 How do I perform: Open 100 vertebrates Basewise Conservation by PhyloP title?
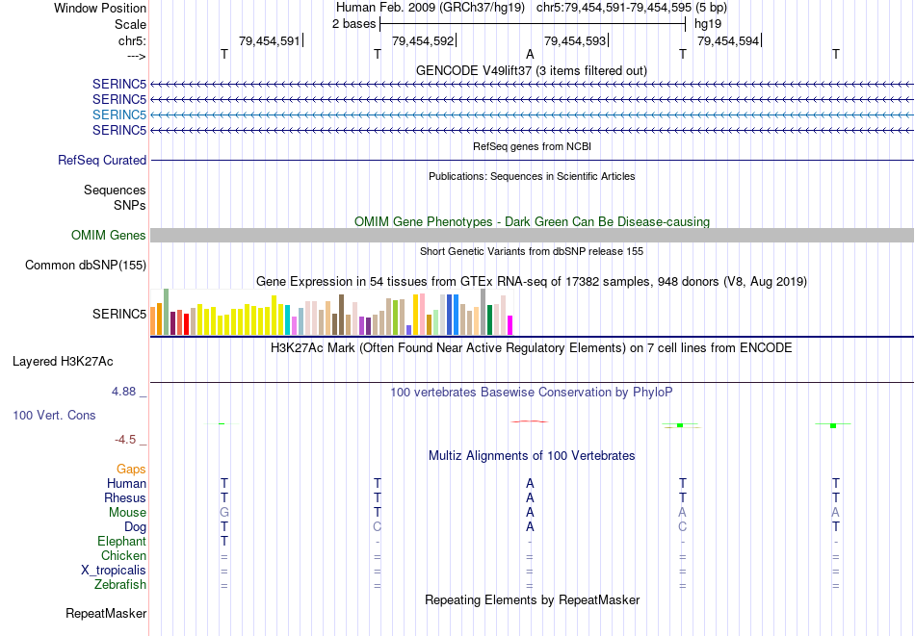tap(532, 393)
